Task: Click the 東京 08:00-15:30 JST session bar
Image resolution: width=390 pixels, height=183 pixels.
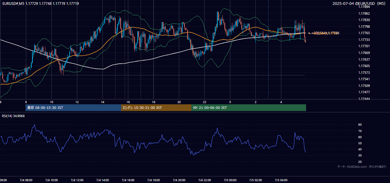Action: (73, 108)
